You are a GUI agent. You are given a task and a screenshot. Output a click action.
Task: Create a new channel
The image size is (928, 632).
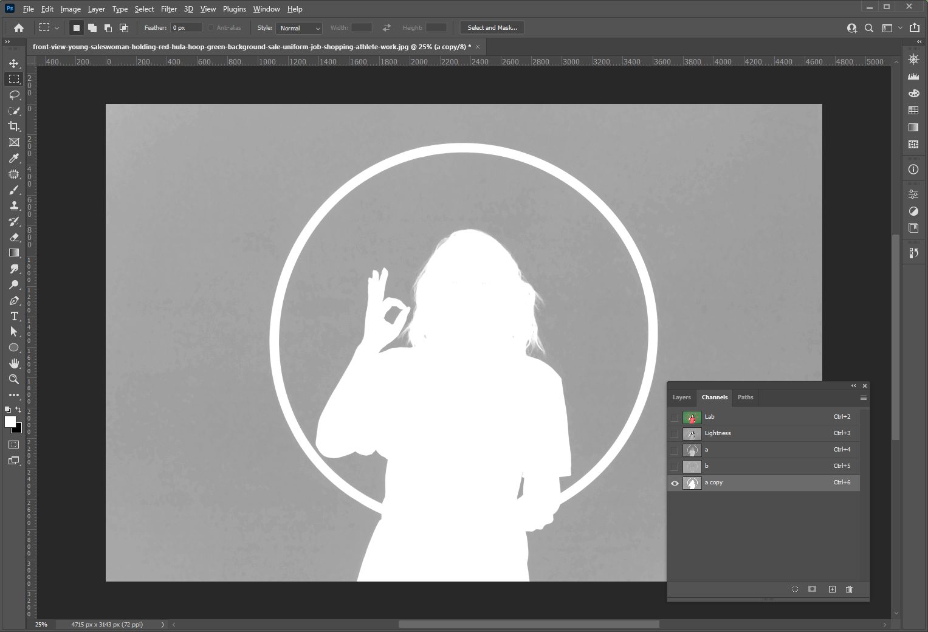[832, 589]
